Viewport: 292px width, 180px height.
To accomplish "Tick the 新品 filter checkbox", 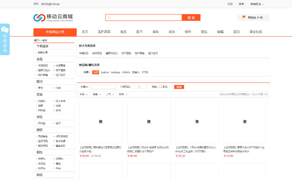I will (160, 86).
